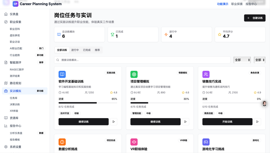270x153 pixels.
Task: Open the second 全部 filter dropdown
Action: 259,60
